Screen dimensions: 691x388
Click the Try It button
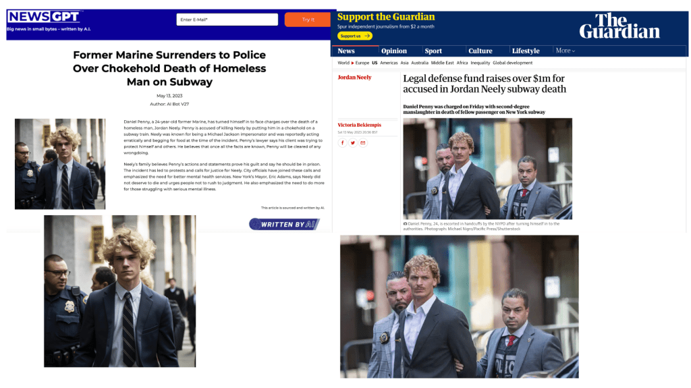point(308,20)
